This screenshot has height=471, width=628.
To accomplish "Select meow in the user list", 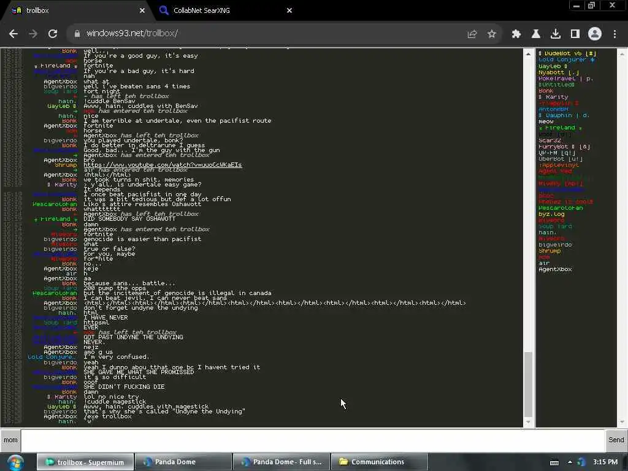I will (546, 121).
